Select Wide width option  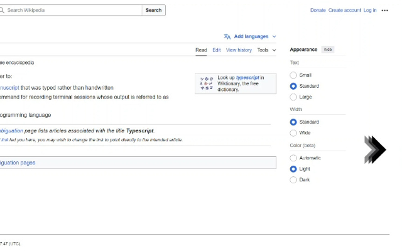[x=293, y=133]
